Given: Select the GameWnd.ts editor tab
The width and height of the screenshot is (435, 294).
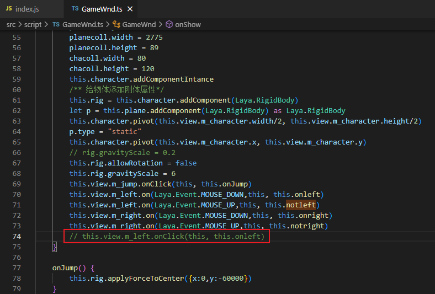Looking at the screenshot, I should (x=102, y=9).
